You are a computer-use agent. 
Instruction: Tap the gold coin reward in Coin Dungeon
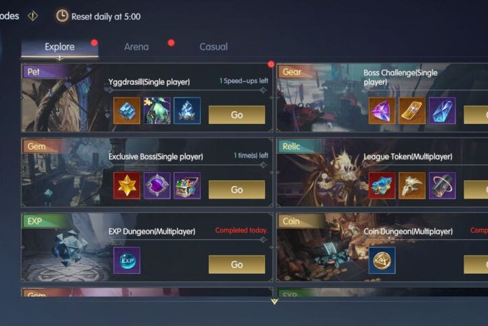tap(382, 260)
